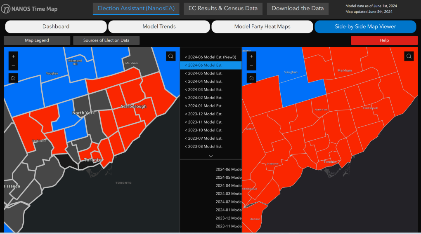
Task: Select '< 2023-11 Model Est.' left list entry
Action: pos(211,122)
